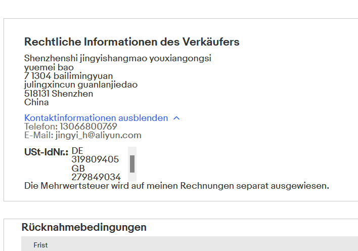Click the Frist column header
358x251 pixels.
(40, 245)
